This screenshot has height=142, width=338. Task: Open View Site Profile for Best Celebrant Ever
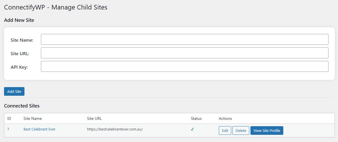pos(267,131)
